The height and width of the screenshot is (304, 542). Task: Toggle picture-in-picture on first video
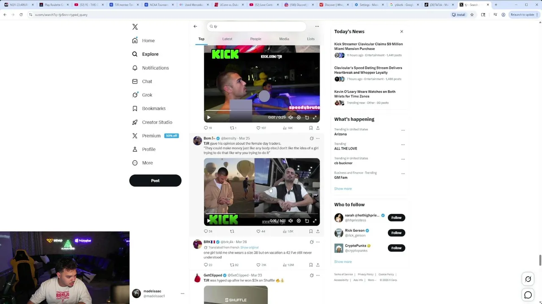pyautogui.click(x=307, y=117)
